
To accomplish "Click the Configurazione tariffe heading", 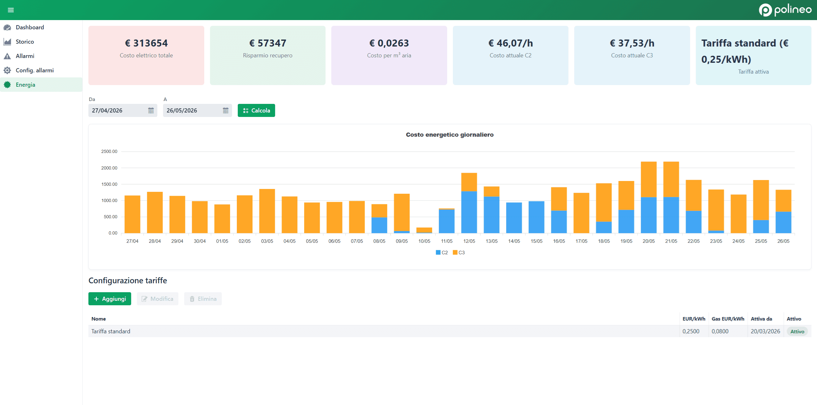I will (x=128, y=281).
